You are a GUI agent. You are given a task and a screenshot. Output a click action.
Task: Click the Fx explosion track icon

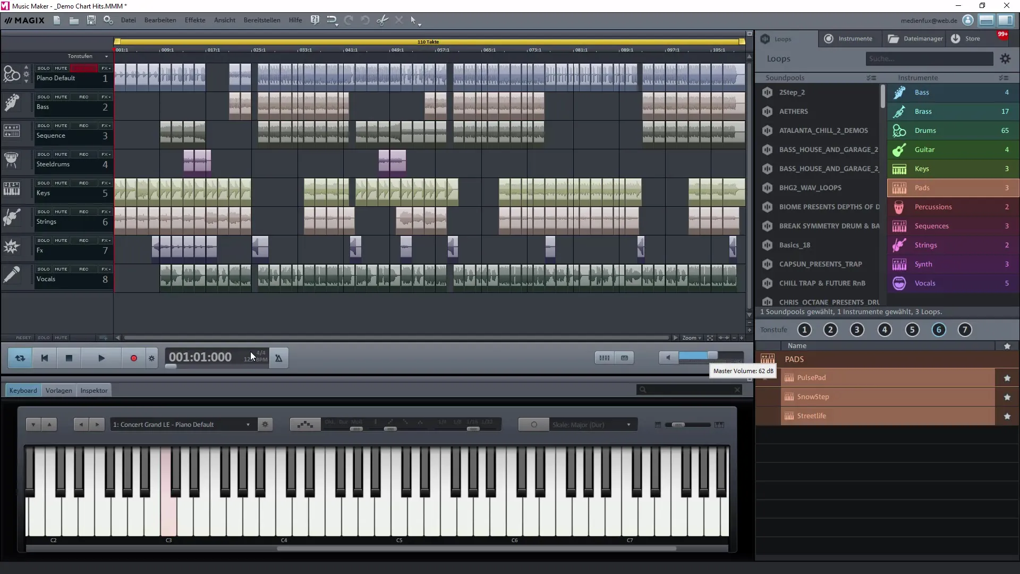pyautogui.click(x=11, y=246)
